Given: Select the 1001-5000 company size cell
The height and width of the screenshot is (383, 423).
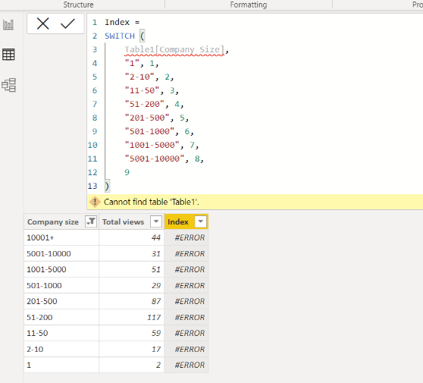Looking at the screenshot, I should coord(61,269).
